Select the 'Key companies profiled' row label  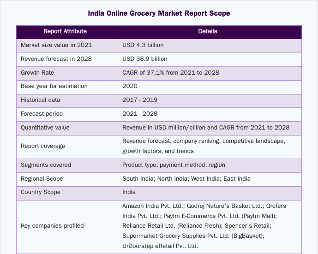pos(52,226)
